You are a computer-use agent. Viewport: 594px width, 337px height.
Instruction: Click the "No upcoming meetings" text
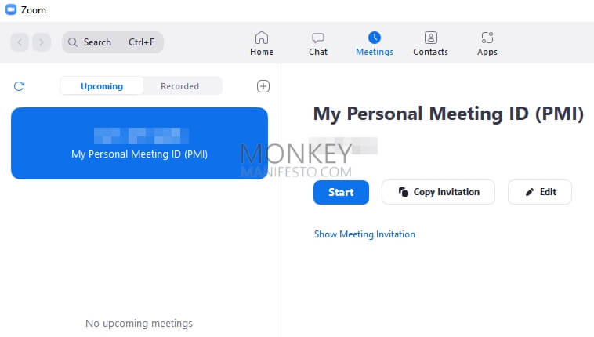pyautogui.click(x=139, y=324)
